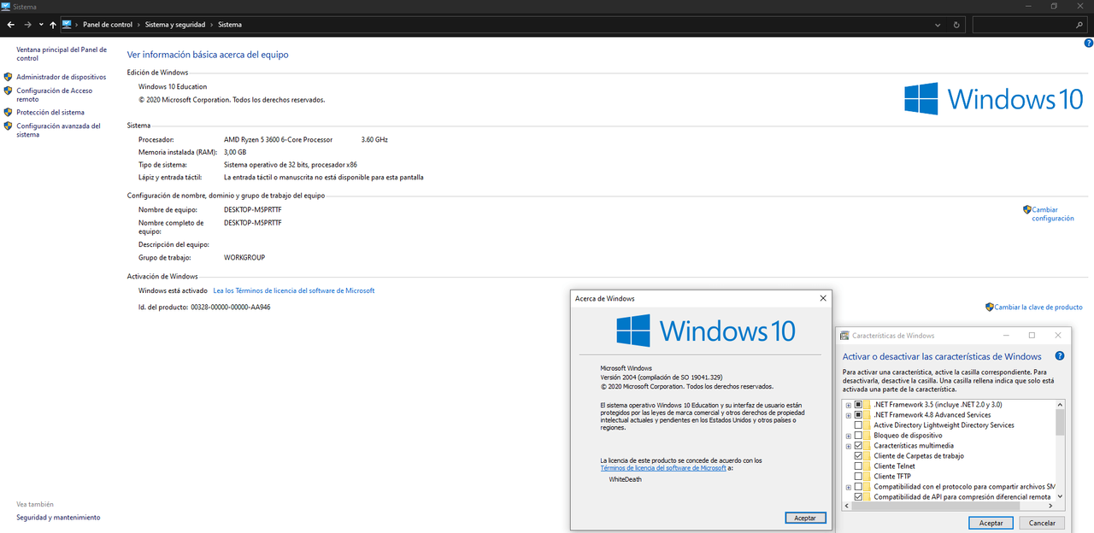Select Sistema breadcrumb segment
The height and width of the screenshot is (533, 1094).
pyautogui.click(x=230, y=25)
